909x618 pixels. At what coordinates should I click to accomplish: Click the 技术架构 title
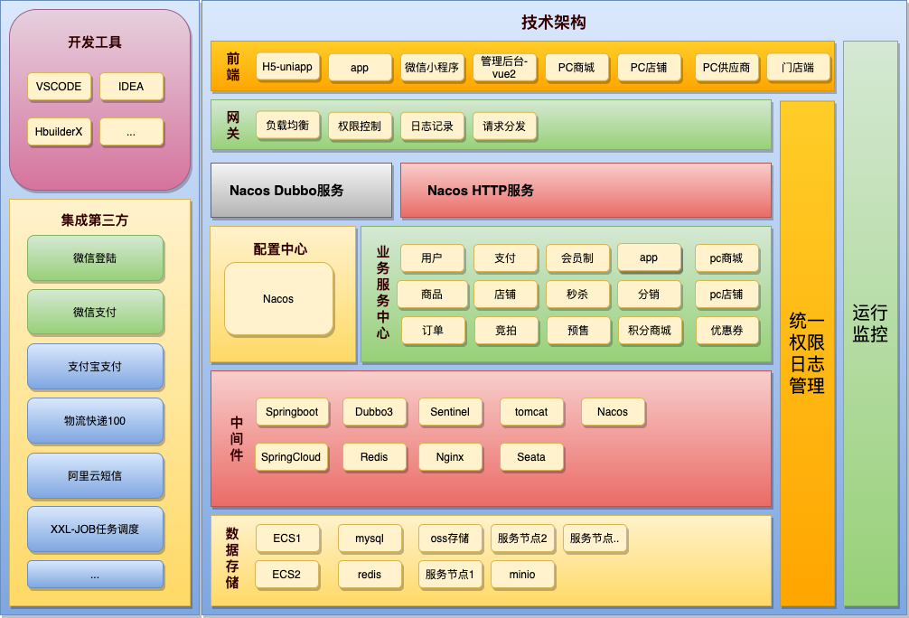(554, 22)
